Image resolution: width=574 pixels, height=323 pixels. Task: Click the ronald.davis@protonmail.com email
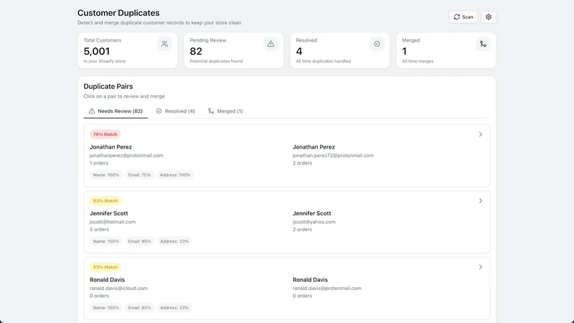(x=327, y=289)
